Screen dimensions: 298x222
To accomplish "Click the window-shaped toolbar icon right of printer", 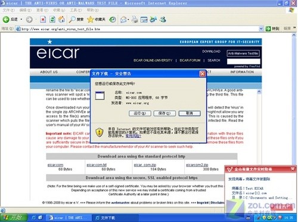I will (x=144, y=19).
